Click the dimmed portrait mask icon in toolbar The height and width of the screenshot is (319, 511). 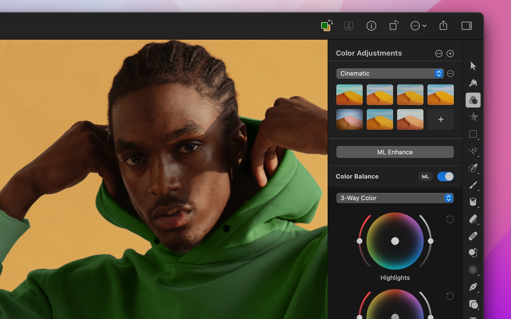(x=349, y=26)
